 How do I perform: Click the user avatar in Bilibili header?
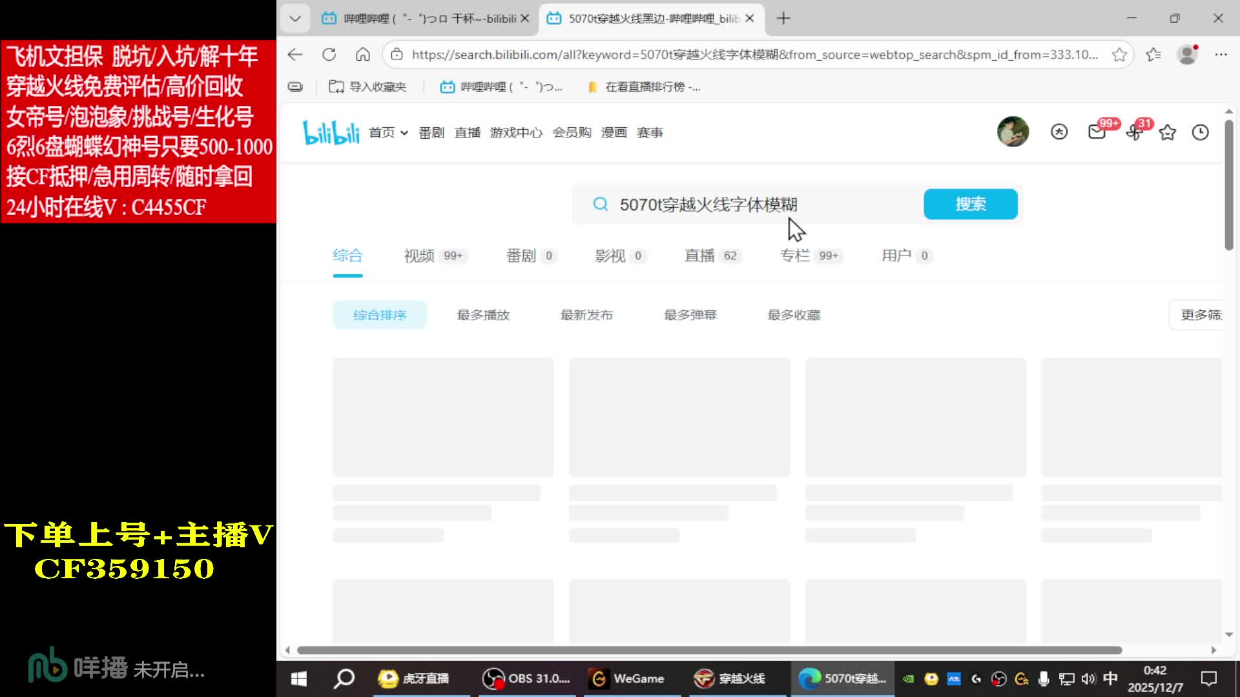pyautogui.click(x=1013, y=132)
